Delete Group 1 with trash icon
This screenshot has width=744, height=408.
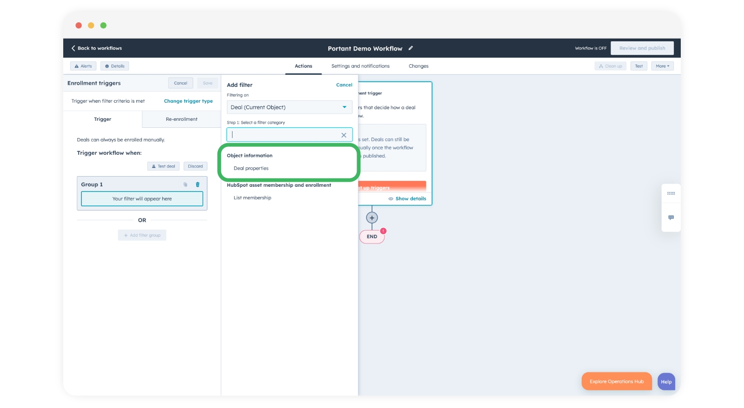point(198,184)
